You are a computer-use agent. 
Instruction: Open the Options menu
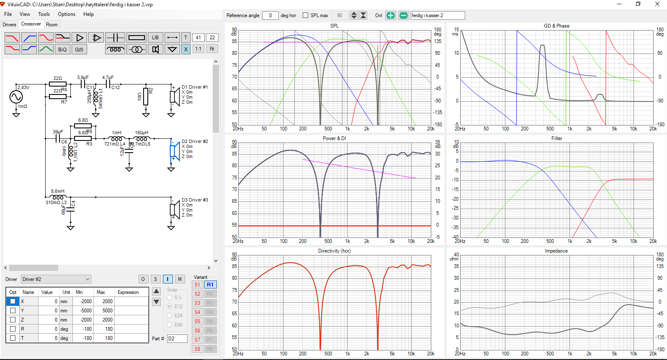(x=67, y=14)
